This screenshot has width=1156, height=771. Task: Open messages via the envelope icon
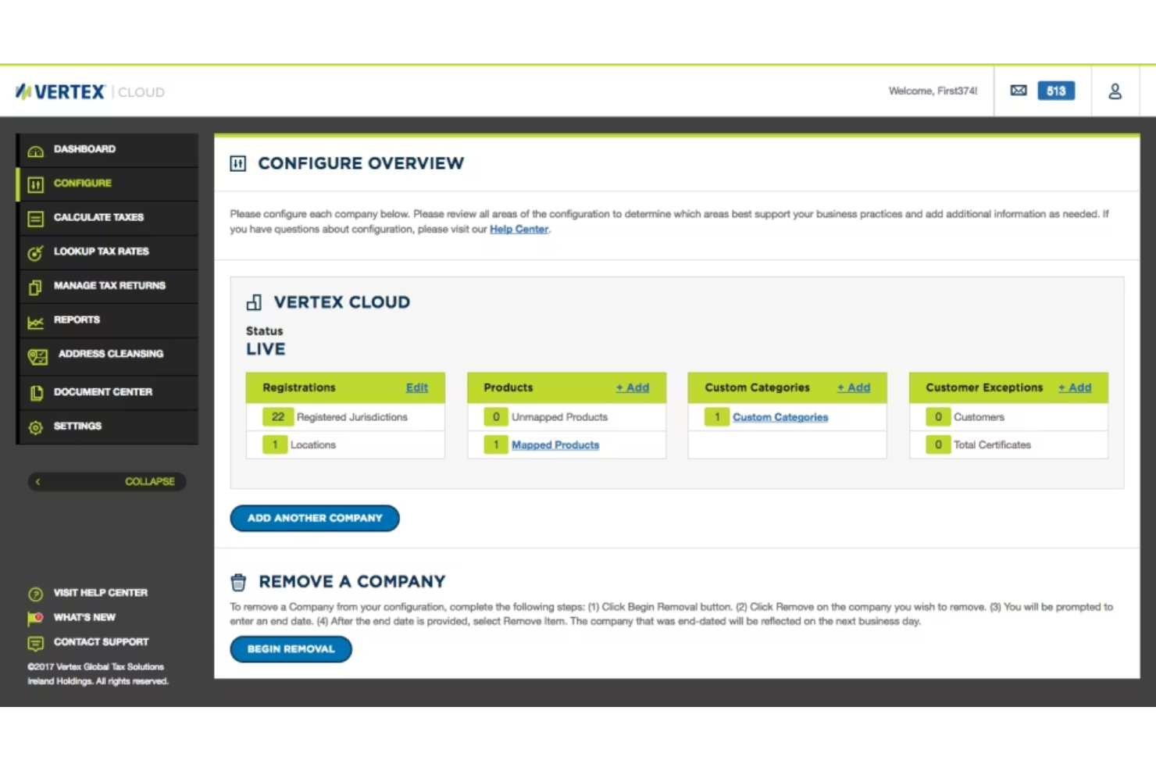(1019, 91)
